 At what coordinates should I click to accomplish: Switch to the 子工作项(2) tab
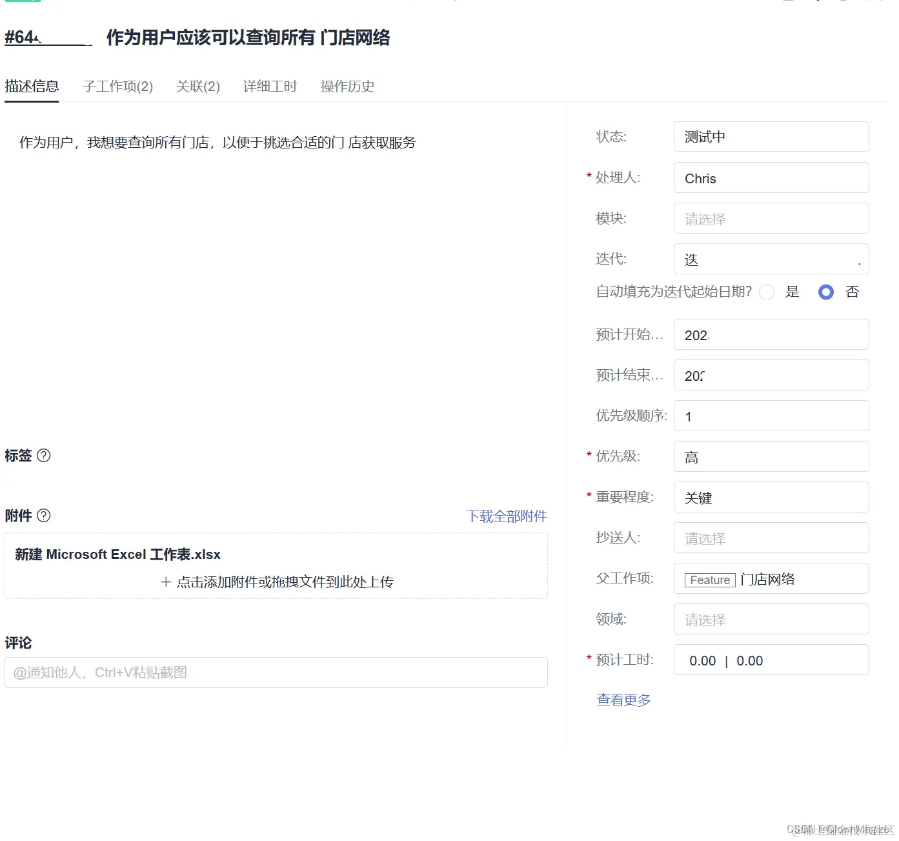point(117,86)
